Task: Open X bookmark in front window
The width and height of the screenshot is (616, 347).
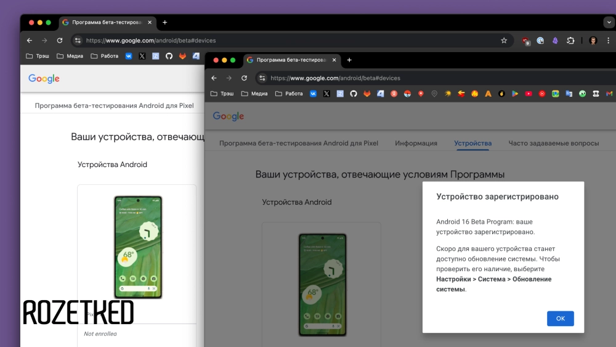Action: [326, 94]
